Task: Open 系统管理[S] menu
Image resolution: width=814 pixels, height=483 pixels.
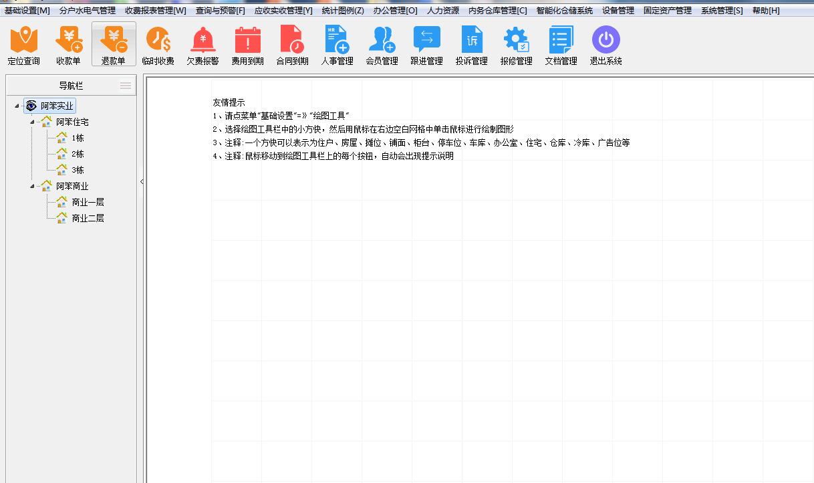Action: point(722,11)
